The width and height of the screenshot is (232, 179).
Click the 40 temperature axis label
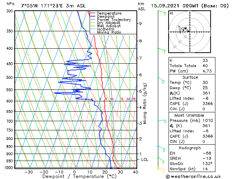(x=135, y=172)
